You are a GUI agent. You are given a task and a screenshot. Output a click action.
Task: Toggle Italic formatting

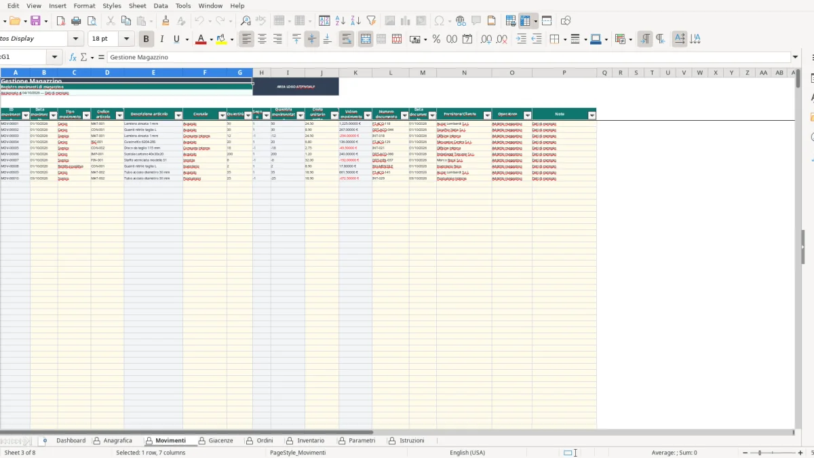tap(161, 39)
